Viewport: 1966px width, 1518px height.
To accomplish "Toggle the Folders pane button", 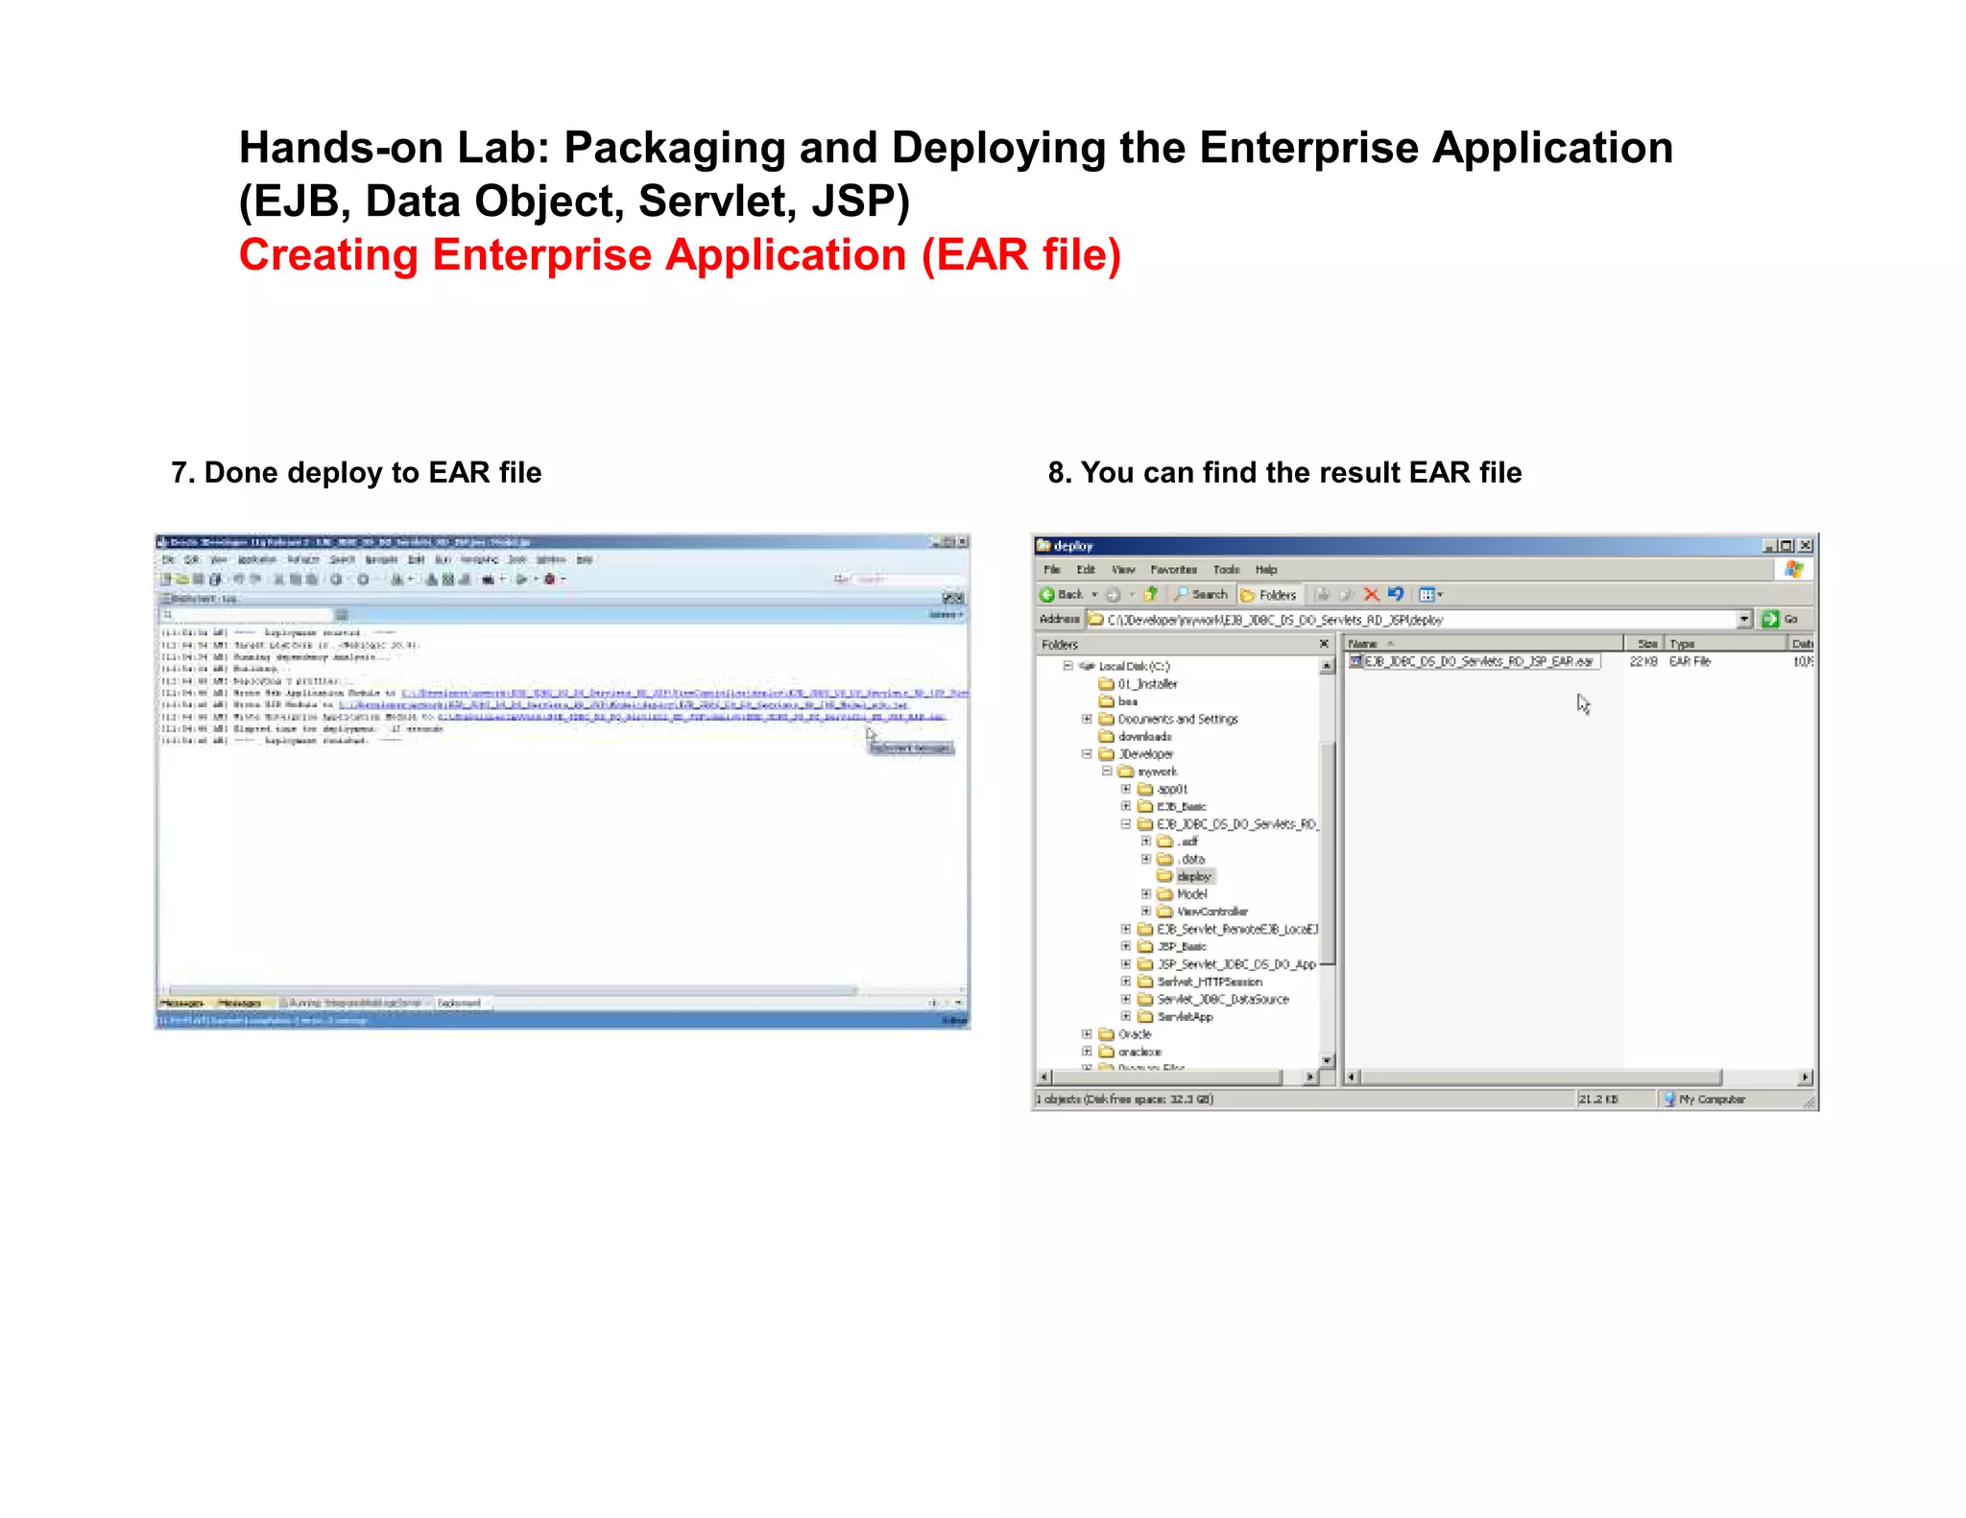I will click(x=1269, y=595).
